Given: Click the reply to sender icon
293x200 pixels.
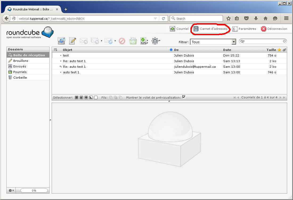Looking at the screenshot, I should point(84,41).
